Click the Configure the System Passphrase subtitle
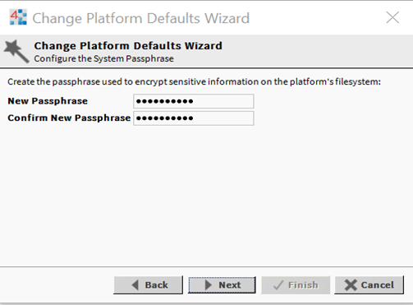This screenshot has height=305, width=413. (103, 58)
